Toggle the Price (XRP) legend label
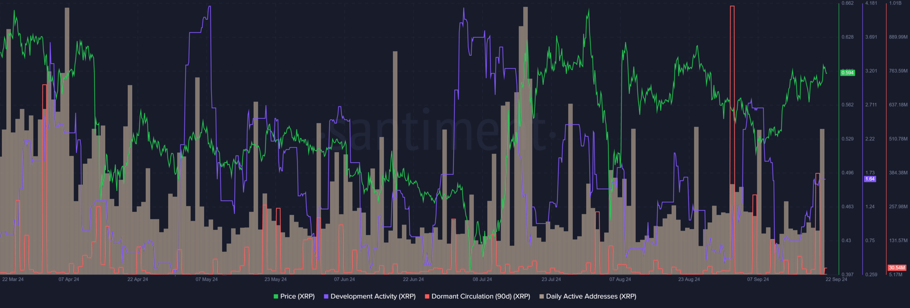 (x=298, y=296)
